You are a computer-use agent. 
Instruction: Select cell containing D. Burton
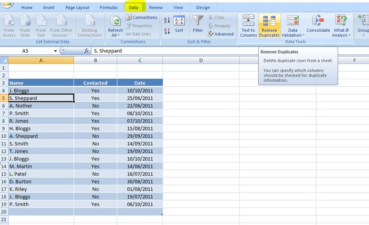point(41,182)
